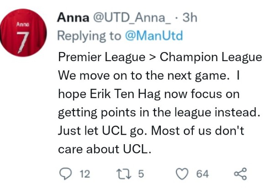275x188 pixels.
Task: View the 12 replies count
Action: 85,174
